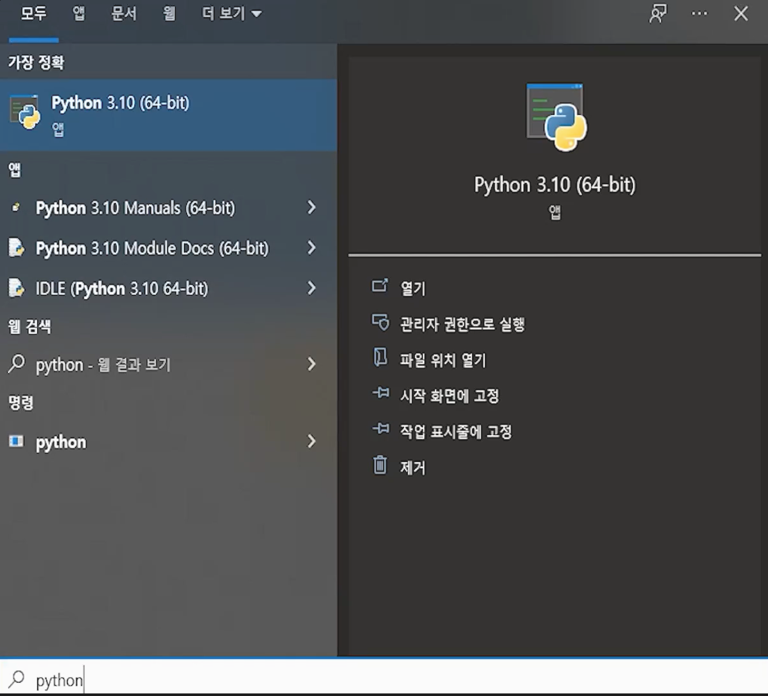768x696 pixels.
Task: Click the Python icon in the best match row
Action: point(25,112)
